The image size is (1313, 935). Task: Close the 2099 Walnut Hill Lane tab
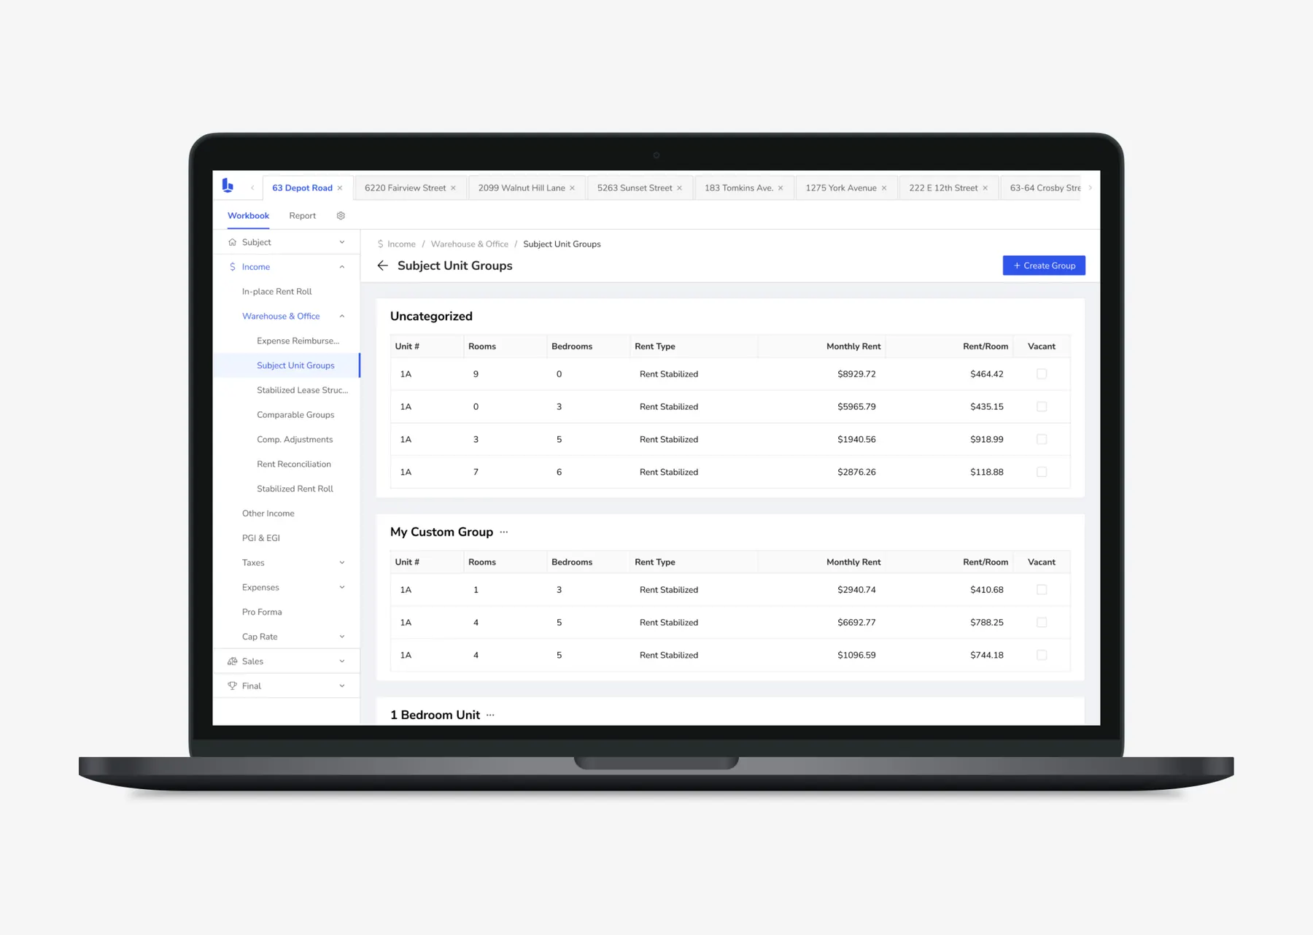(573, 187)
